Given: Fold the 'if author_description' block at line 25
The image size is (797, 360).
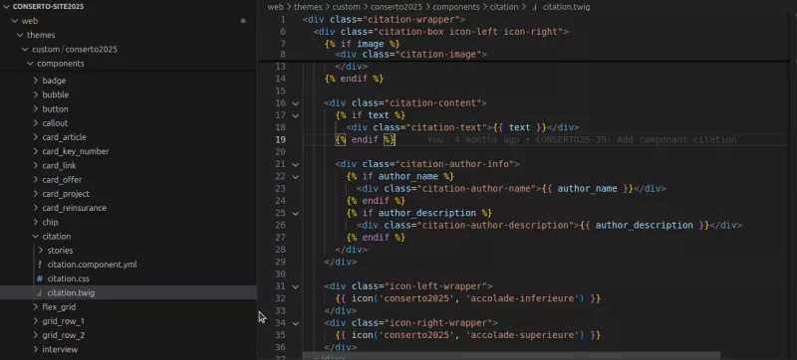Looking at the screenshot, I should 295,213.
